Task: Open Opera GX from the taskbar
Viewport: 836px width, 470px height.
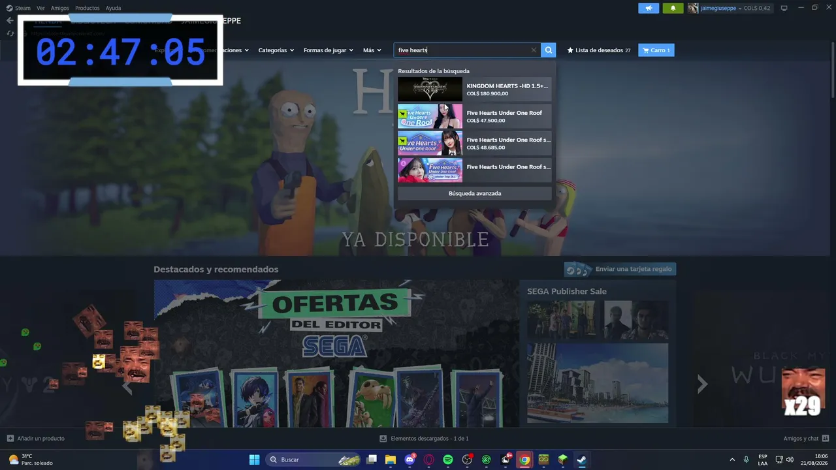Action: click(428, 460)
